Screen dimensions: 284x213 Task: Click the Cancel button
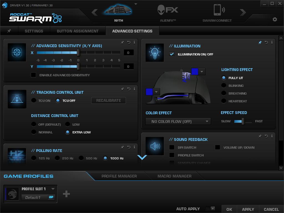(x=271, y=209)
